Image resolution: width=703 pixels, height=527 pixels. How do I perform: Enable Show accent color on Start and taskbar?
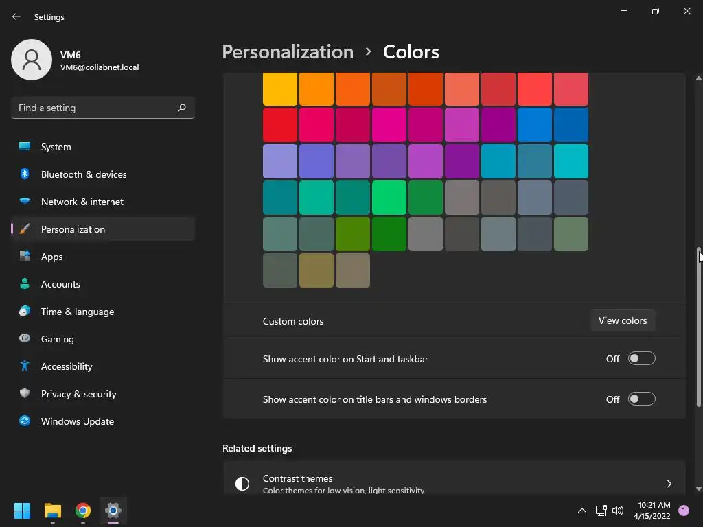(642, 358)
